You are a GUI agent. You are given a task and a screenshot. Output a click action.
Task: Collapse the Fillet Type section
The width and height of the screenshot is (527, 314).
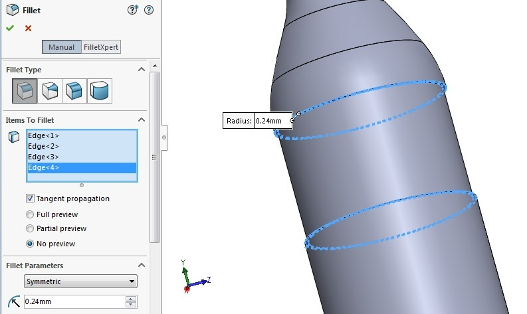pos(142,70)
